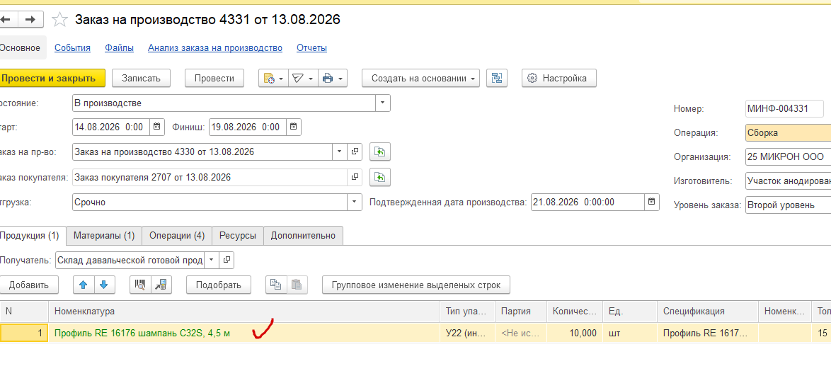
Task: Click the Уровень заказа field
Action: point(788,205)
